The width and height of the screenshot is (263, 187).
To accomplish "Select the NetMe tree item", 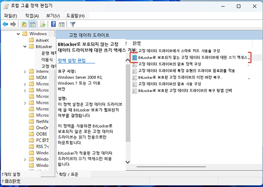I will (x=42, y=121).
